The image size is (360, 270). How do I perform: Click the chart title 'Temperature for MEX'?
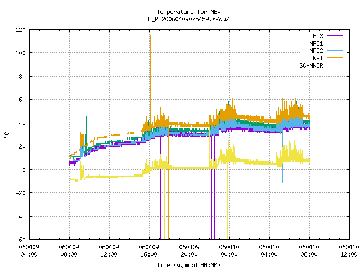pyautogui.click(x=188, y=12)
